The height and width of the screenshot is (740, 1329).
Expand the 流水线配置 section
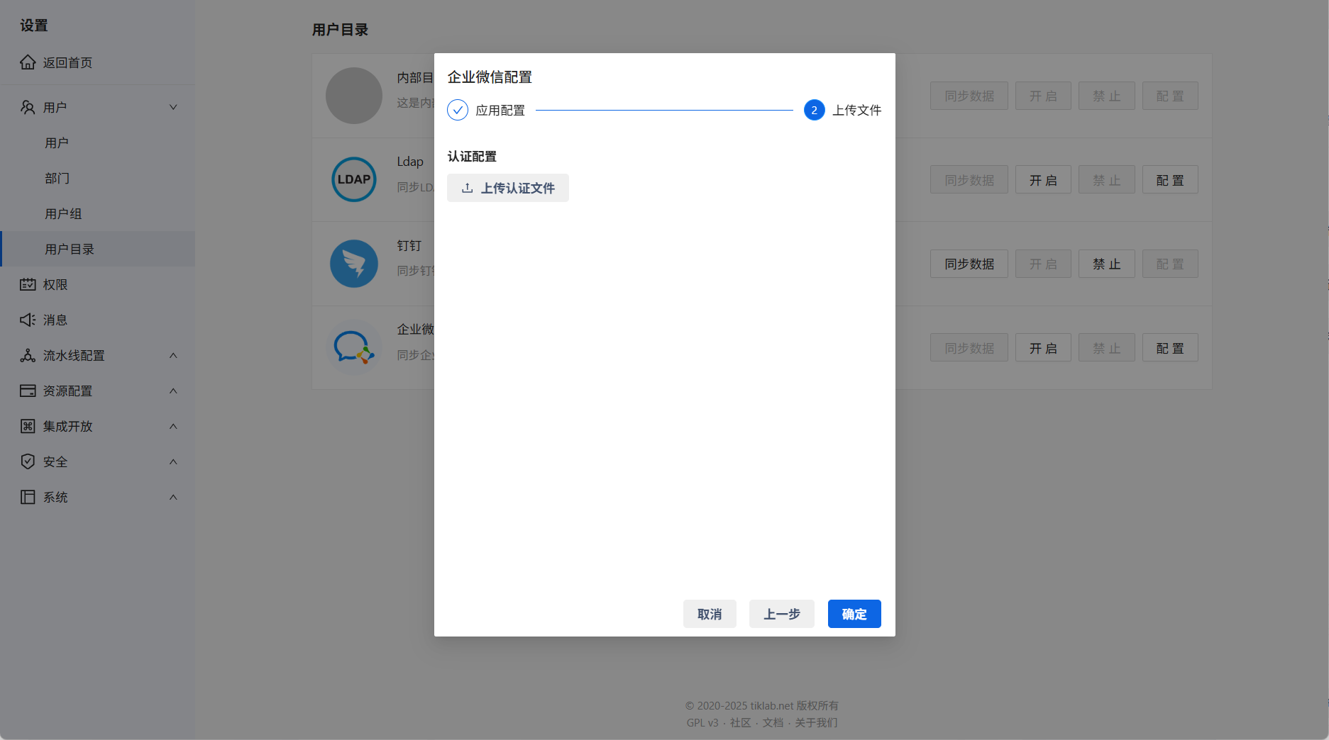tap(172, 355)
